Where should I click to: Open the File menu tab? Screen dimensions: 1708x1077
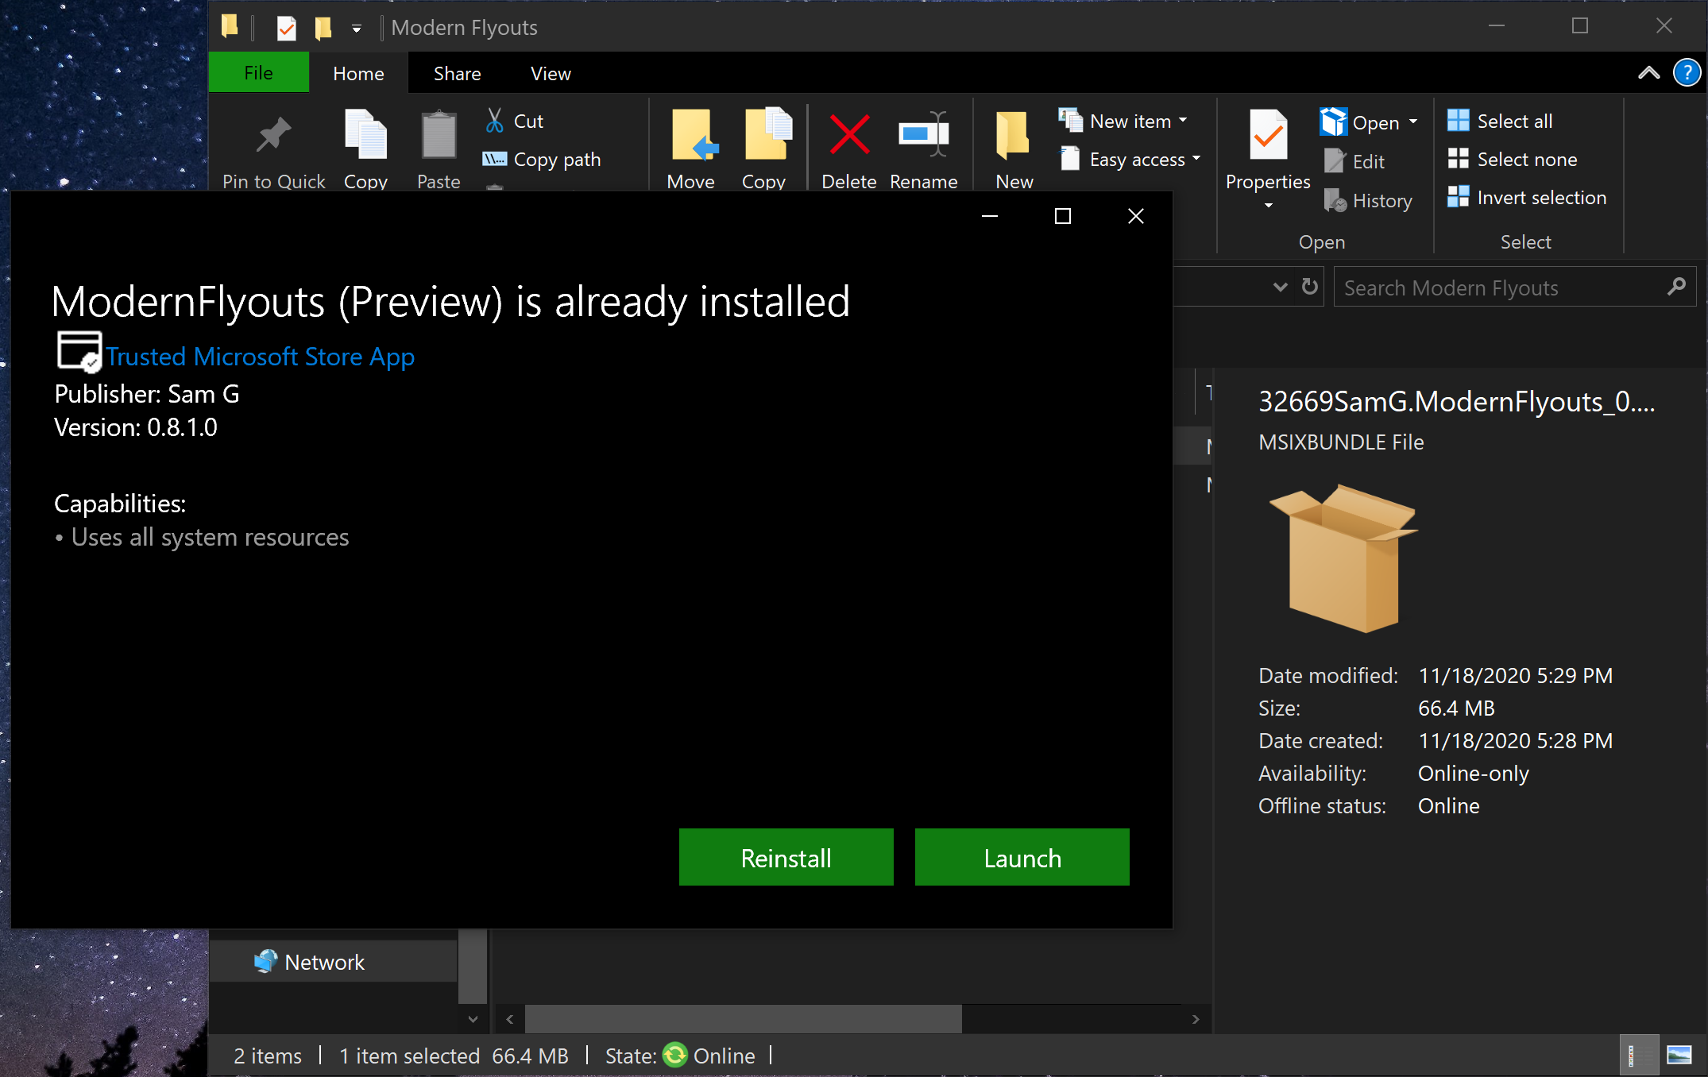coord(258,73)
